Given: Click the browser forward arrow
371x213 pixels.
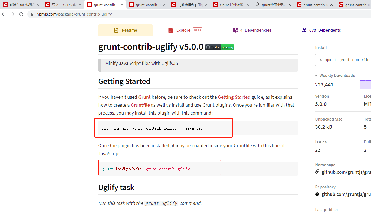Looking at the screenshot, I should coord(13,14).
